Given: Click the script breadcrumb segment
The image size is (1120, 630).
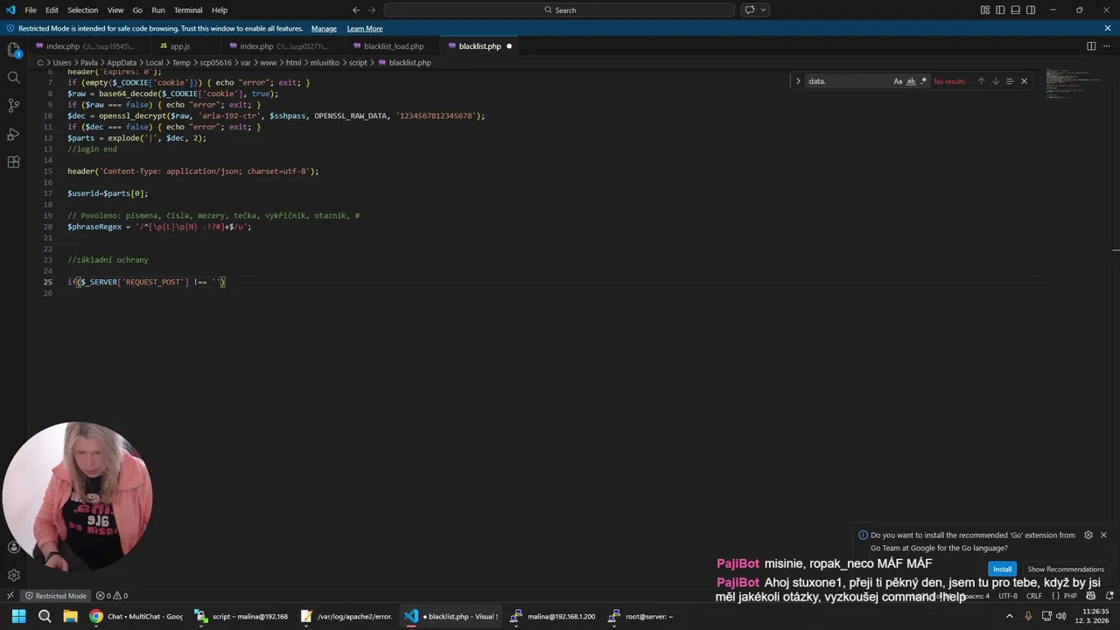Looking at the screenshot, I should [x=358, y=63].
